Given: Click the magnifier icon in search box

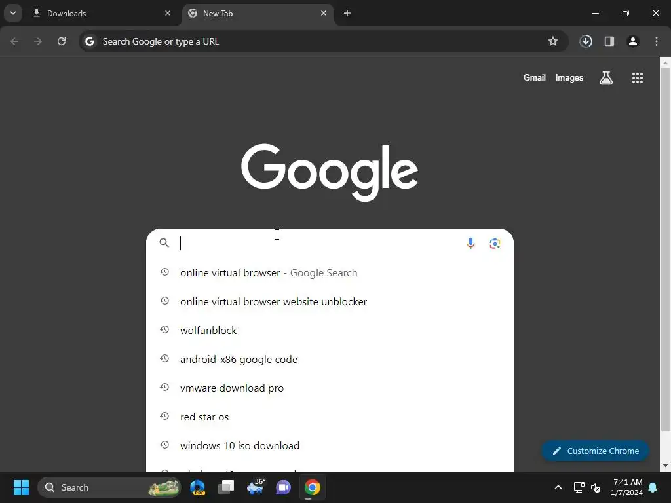Looking at the screenshot, I should [x=164, y=243].
